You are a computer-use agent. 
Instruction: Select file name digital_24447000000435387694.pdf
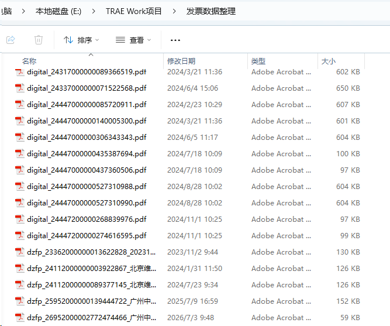pos(87,154)
